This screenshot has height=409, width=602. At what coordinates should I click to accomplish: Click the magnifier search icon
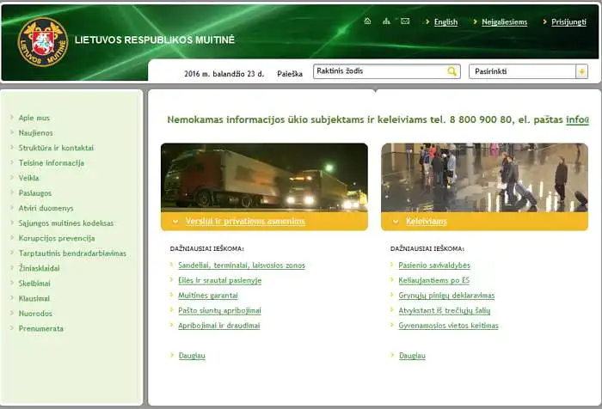click(452, 71)
